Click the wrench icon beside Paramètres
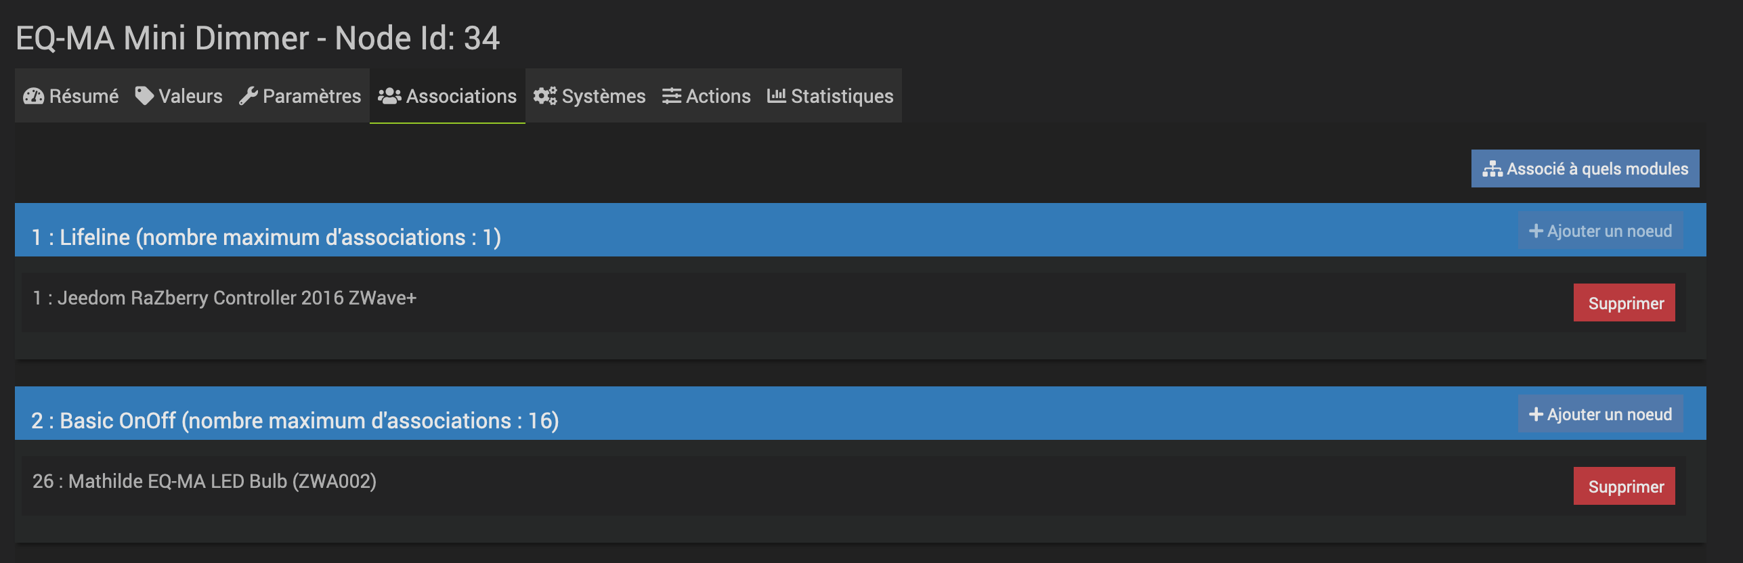 [249, 96]
